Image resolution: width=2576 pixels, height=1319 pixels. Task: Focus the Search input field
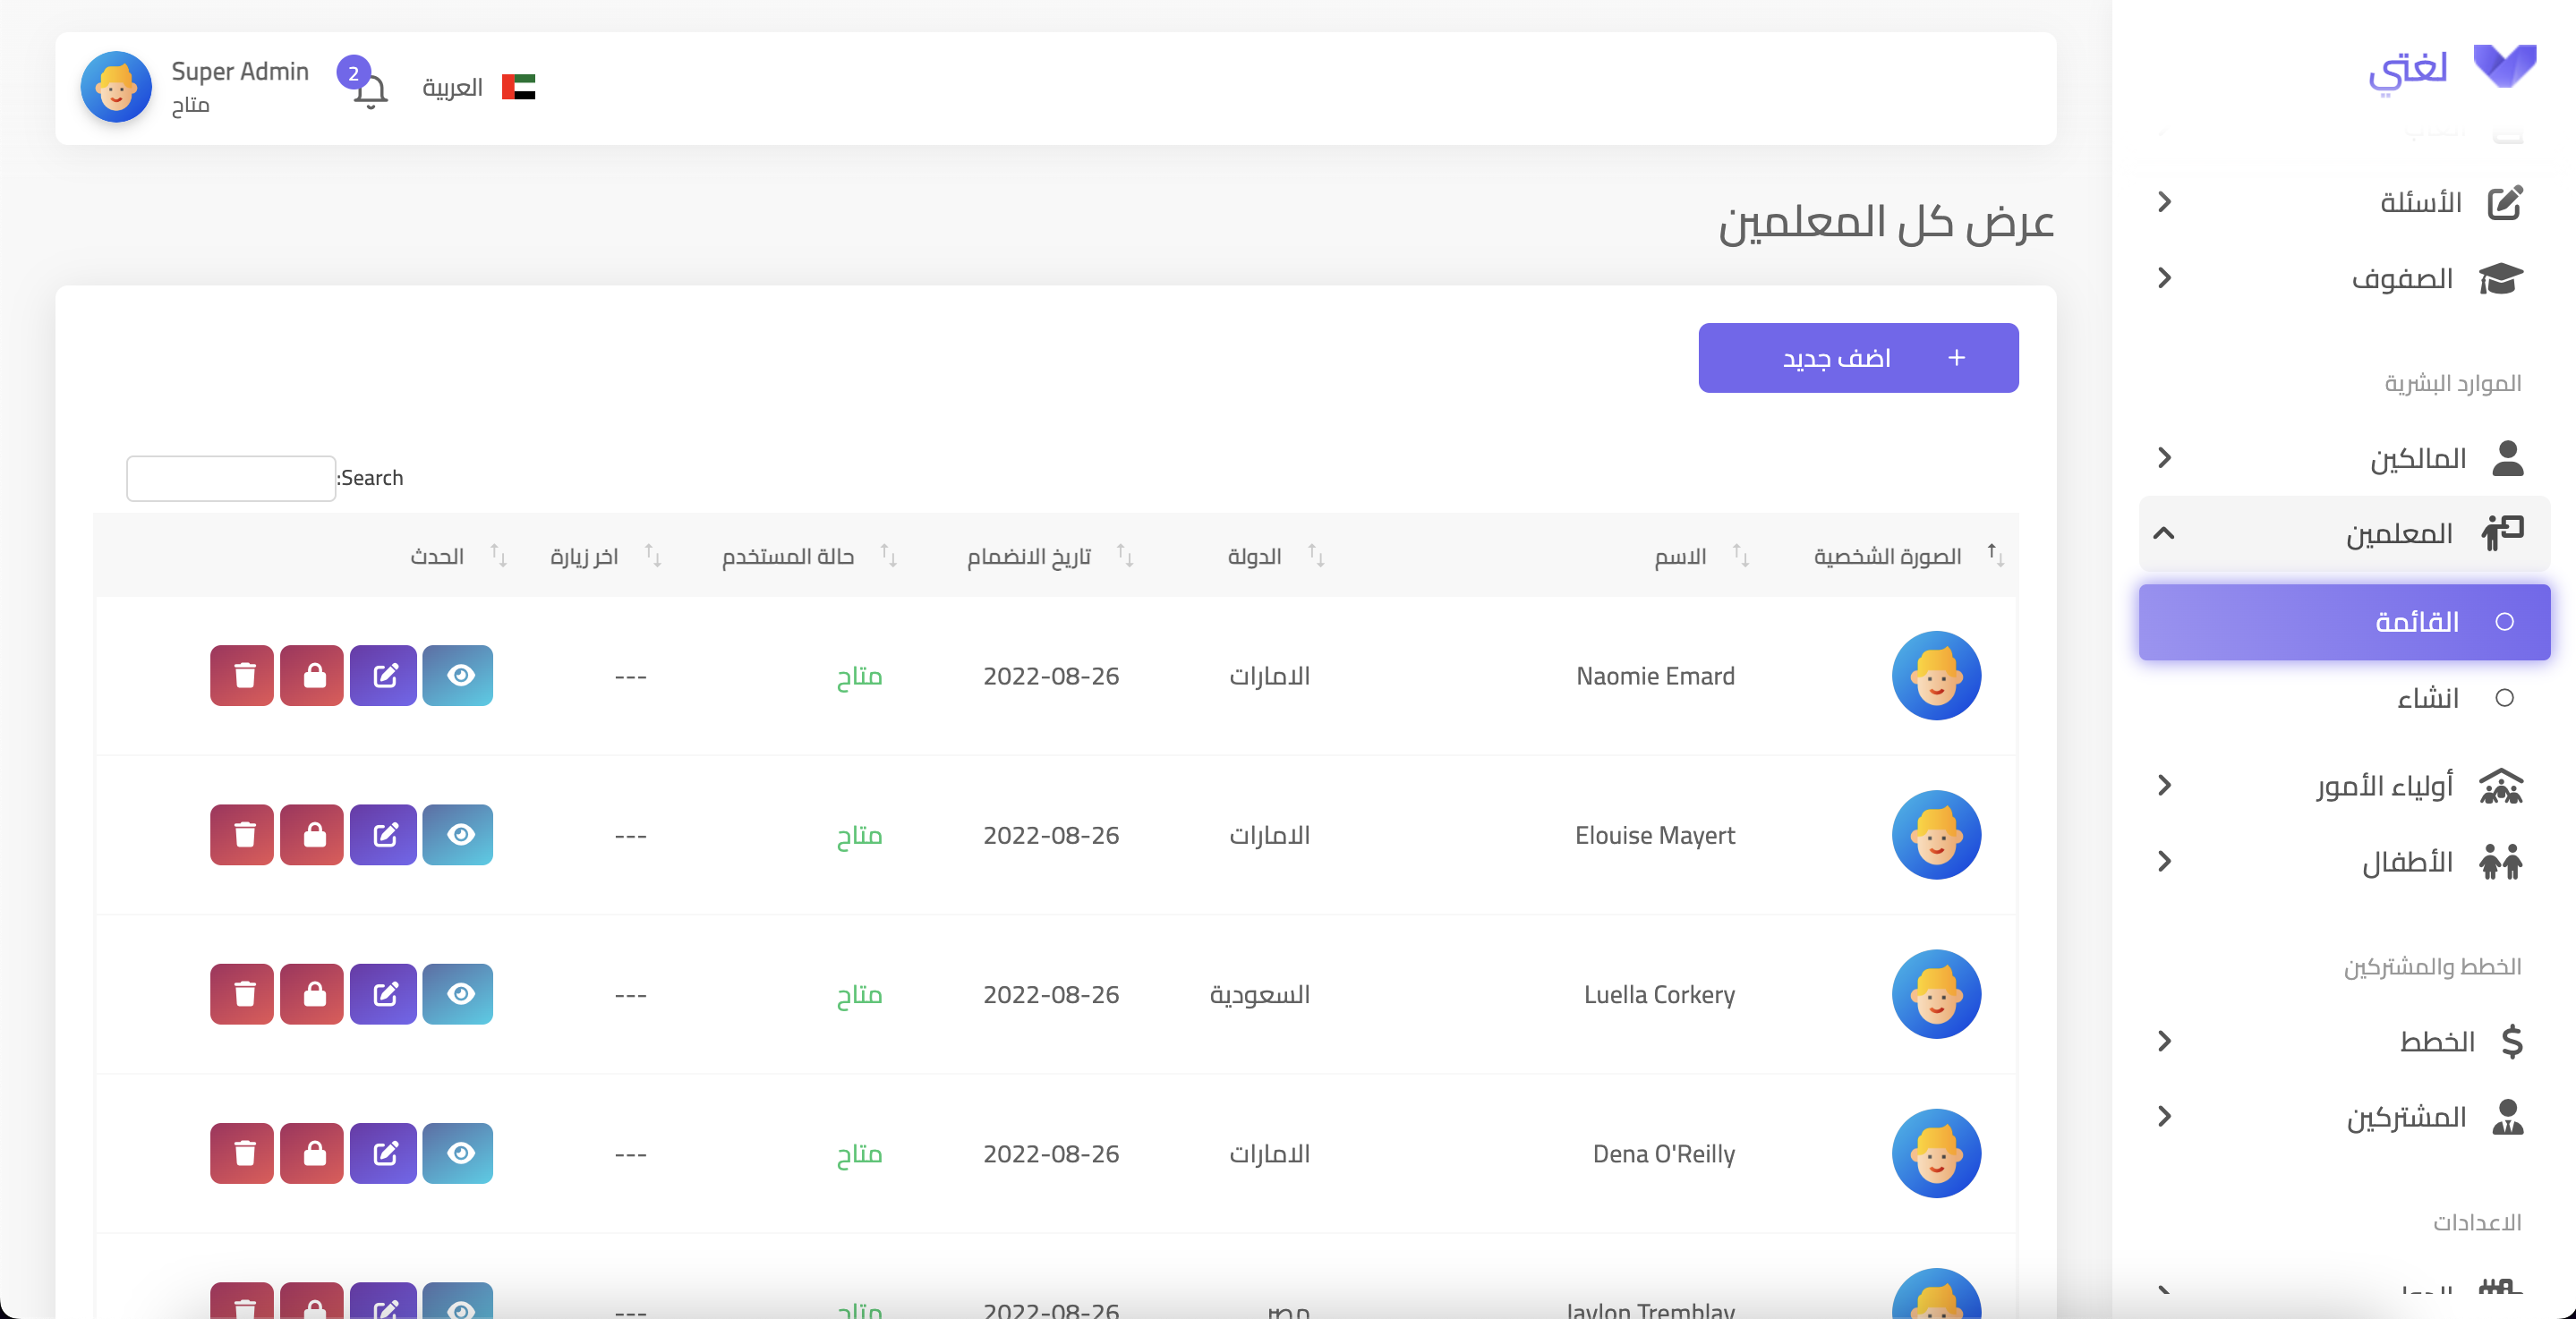coord(230,478)
